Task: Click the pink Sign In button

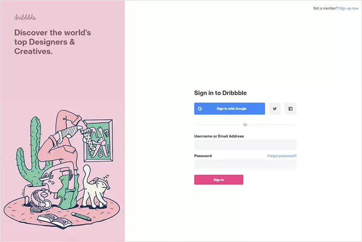Action: [x=219, y=179]
